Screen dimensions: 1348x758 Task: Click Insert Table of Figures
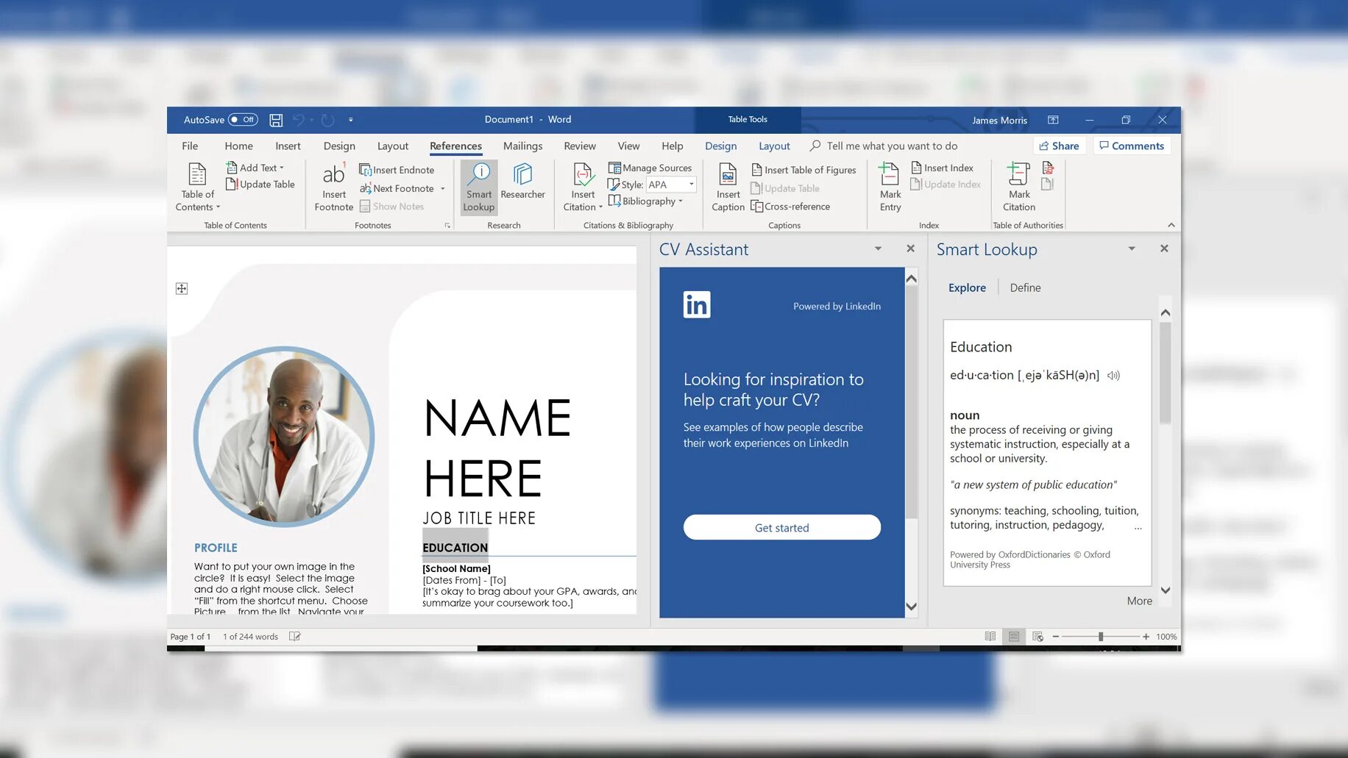click(x=804, y=170)
